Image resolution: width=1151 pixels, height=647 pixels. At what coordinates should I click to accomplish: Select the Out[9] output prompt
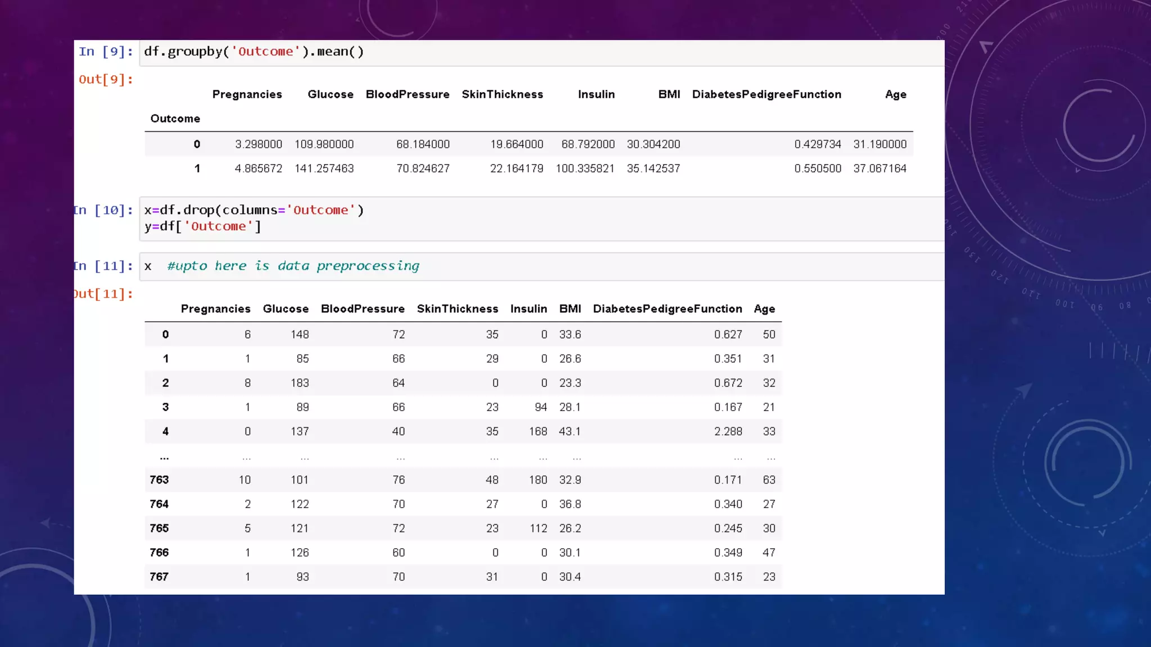pyautogui.click(x=106, y=79)
